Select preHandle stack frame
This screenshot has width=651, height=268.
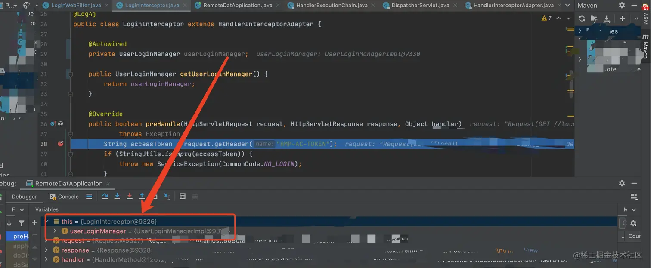coord(17,236)
